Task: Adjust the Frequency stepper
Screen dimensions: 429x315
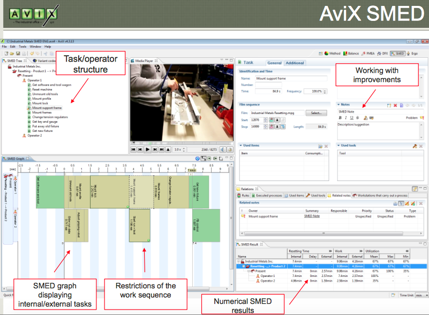Action: (325, 92)
